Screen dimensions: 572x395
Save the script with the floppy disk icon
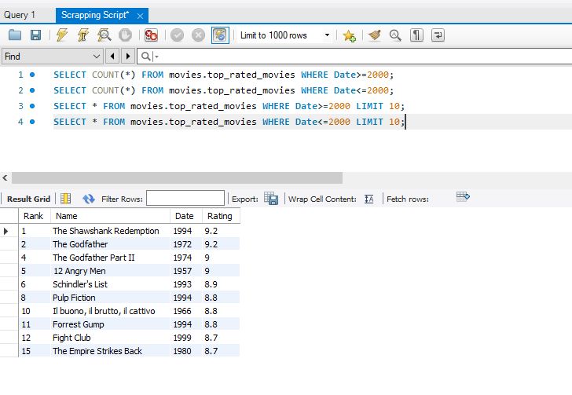pyautogui.click(x=36, y=35)
